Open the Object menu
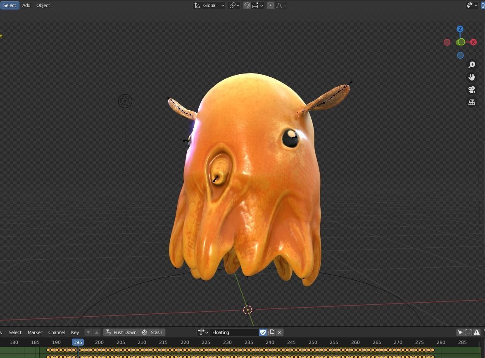This screenshot has width=485, height=358. [43, 5]
